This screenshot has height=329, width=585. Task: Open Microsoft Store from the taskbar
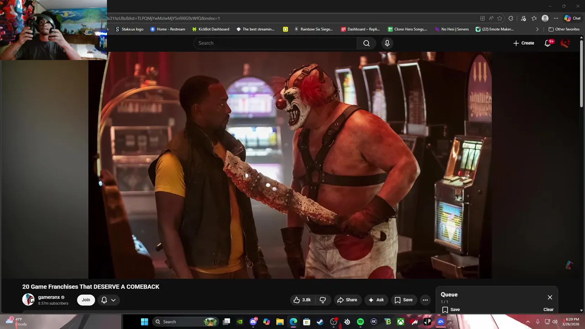coord(307,322)
